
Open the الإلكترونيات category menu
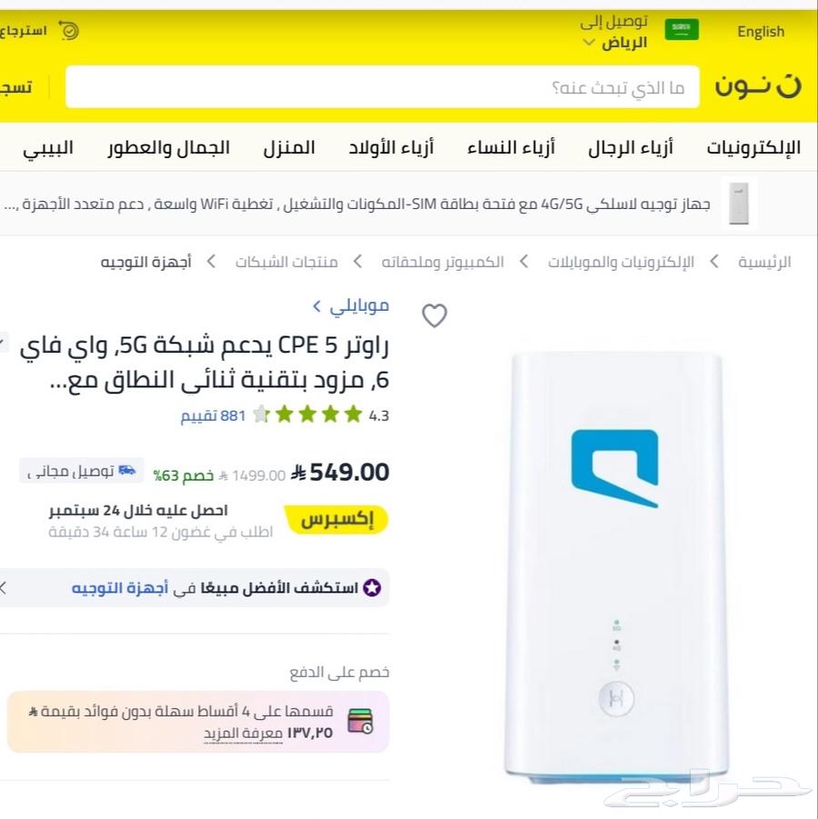(753, 148)
